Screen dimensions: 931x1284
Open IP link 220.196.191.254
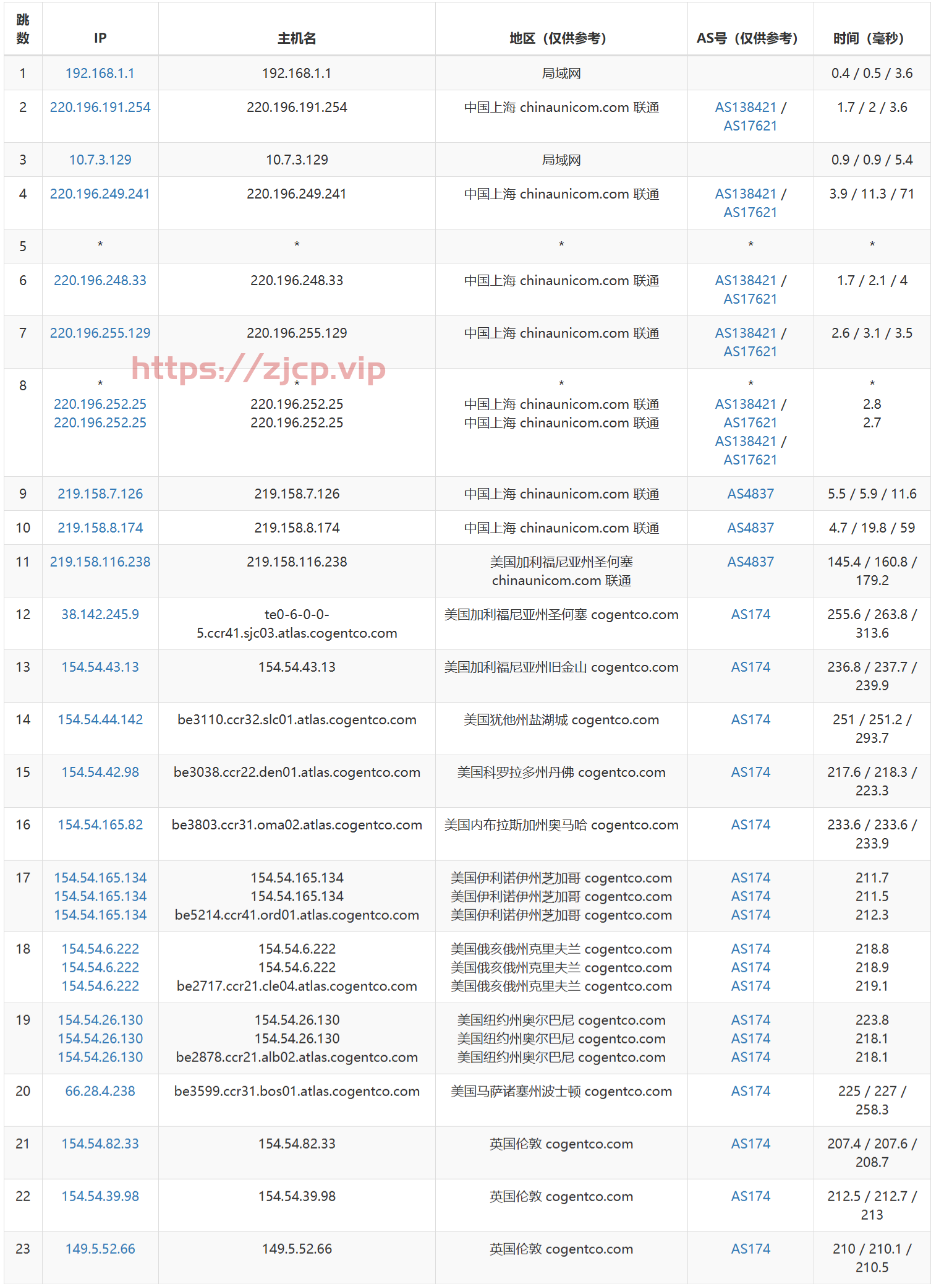click(100, 107)
